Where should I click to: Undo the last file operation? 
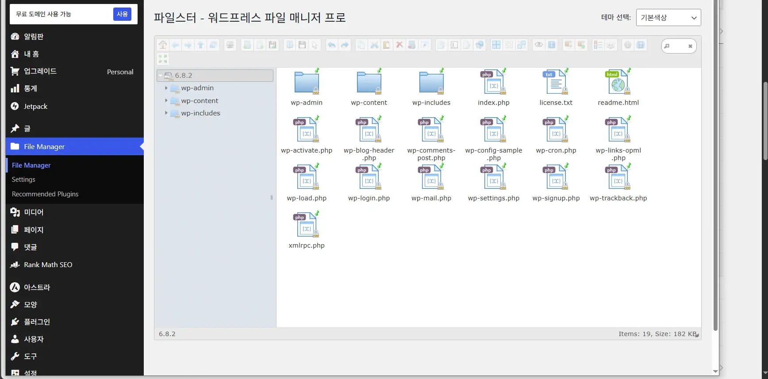332,45
